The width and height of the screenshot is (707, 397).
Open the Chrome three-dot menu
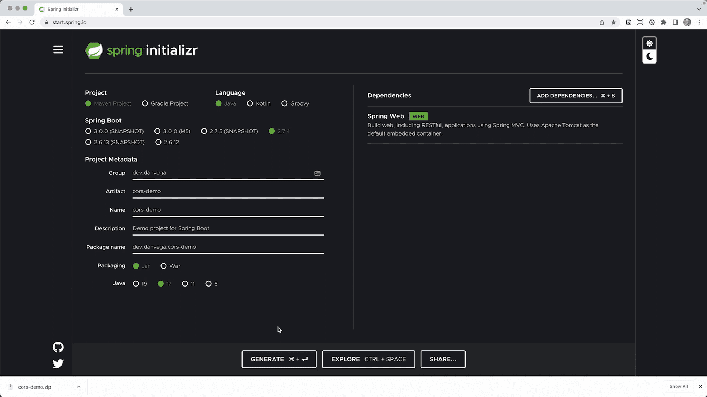click(699, 22)
